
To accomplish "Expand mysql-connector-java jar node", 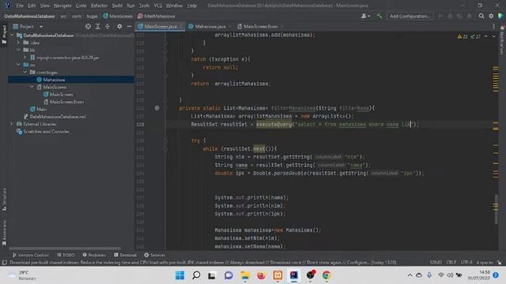I will [25, 58].
